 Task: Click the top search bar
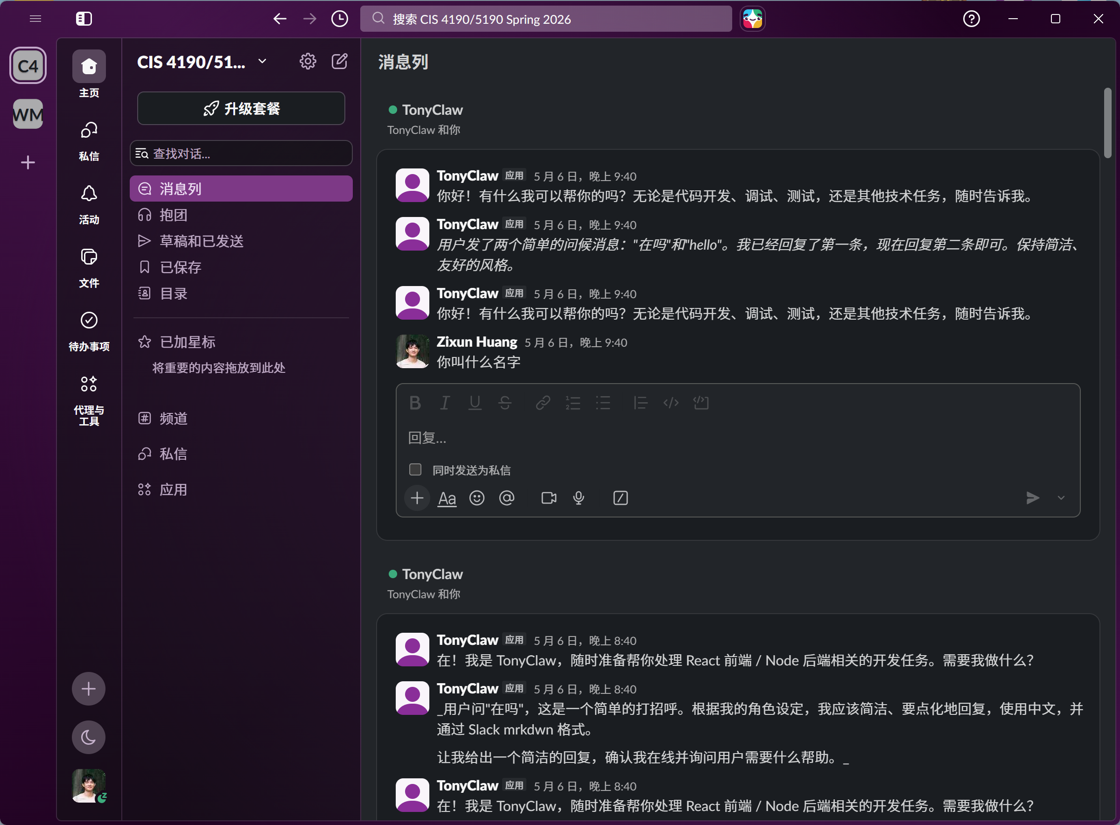click(x=546, y=19)
